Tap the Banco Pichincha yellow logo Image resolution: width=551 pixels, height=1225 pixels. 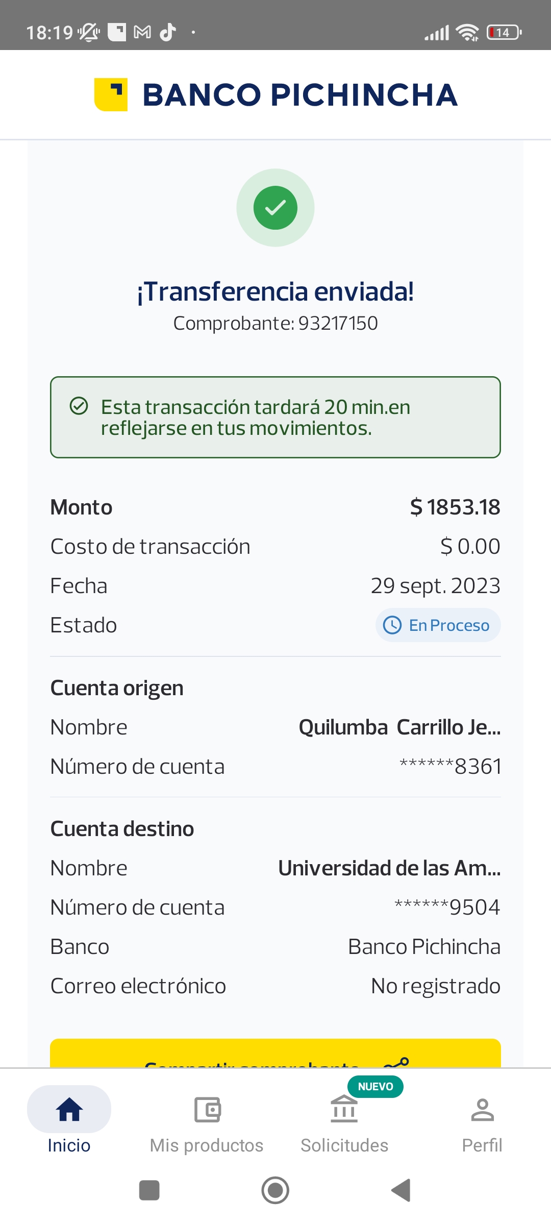(111, 94)
